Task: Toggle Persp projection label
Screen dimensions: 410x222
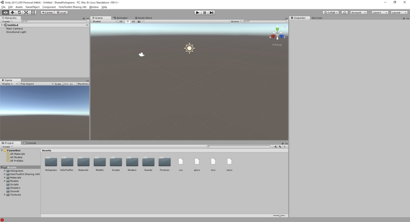Action: click(x=277, y=45)
